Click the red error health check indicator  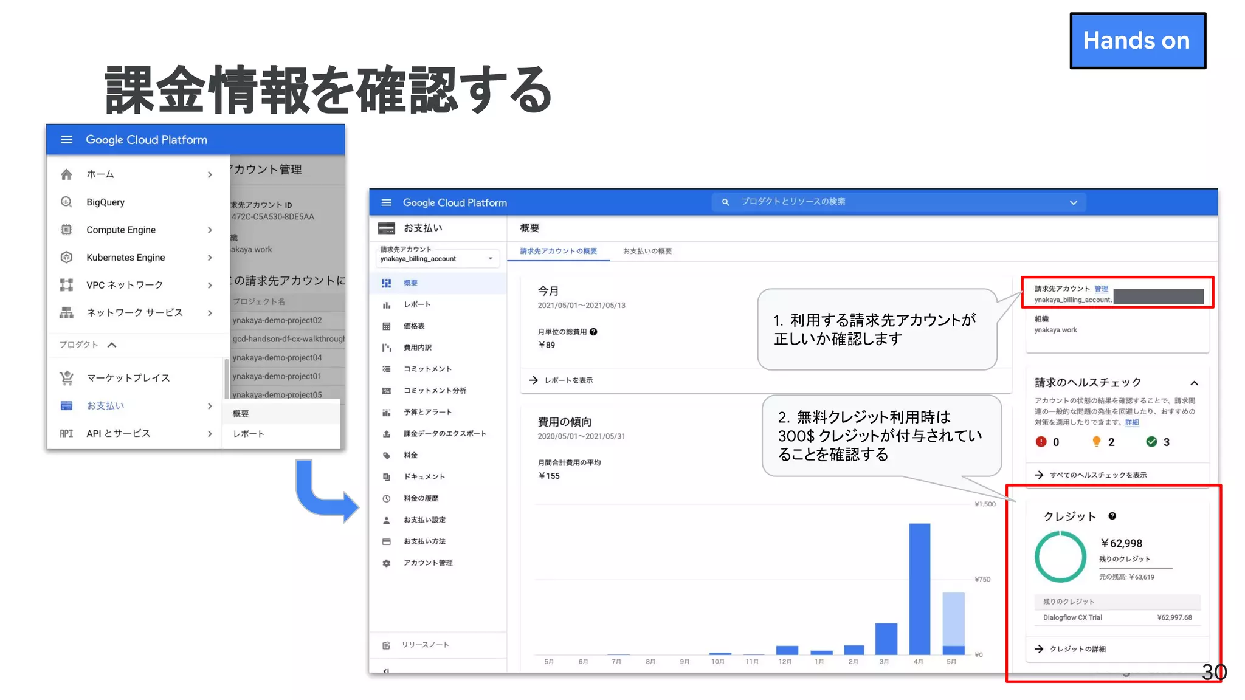pyautogui.click(x=1041, y=442)
